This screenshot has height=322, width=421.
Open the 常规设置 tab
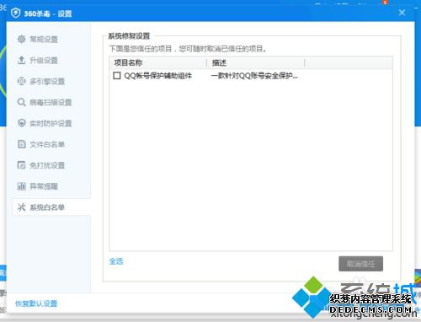[44, 40]
